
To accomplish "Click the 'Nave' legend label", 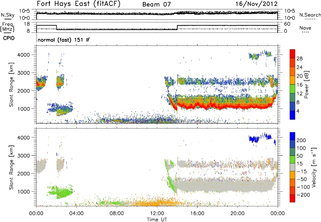I will (305, 28).
